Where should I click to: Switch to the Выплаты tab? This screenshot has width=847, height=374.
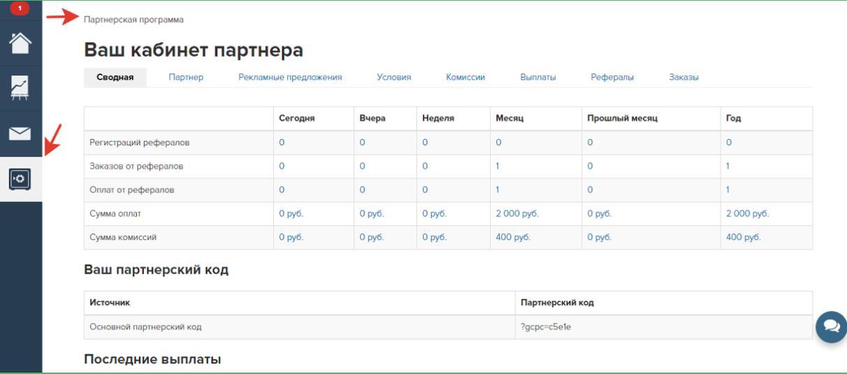pos(538,78)
